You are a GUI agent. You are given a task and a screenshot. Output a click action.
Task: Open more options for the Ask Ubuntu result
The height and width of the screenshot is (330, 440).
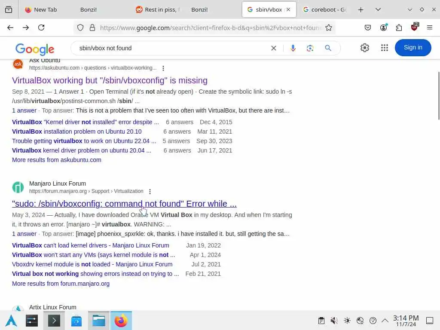163,68
